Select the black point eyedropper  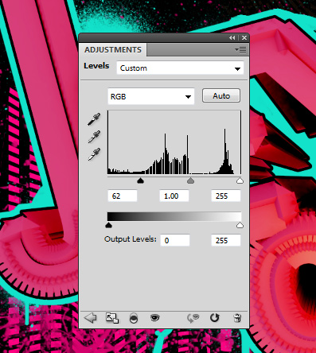tap(94, 119)
